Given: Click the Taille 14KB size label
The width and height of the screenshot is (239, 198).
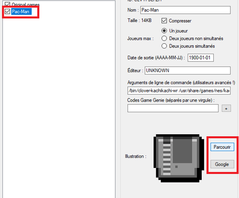Looking at the screenshot, I should [140, 21].
